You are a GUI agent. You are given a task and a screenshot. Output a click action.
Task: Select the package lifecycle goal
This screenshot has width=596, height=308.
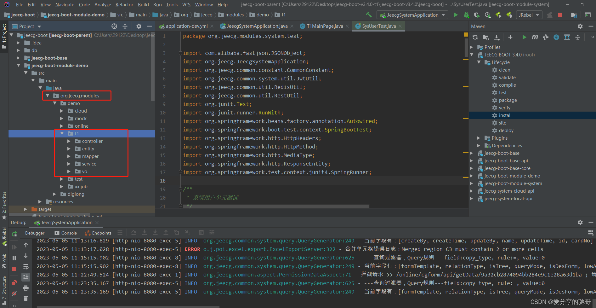508,100
